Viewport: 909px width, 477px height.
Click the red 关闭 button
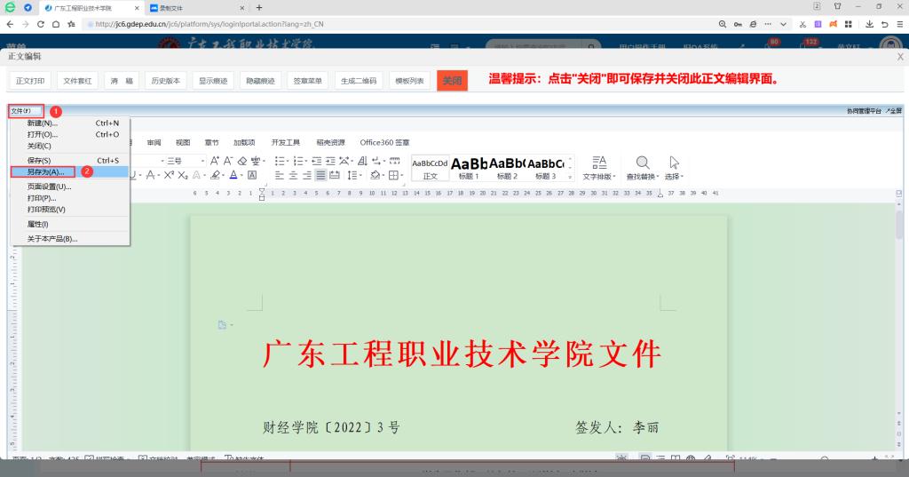pyautogui.click(x=453, y=81)
